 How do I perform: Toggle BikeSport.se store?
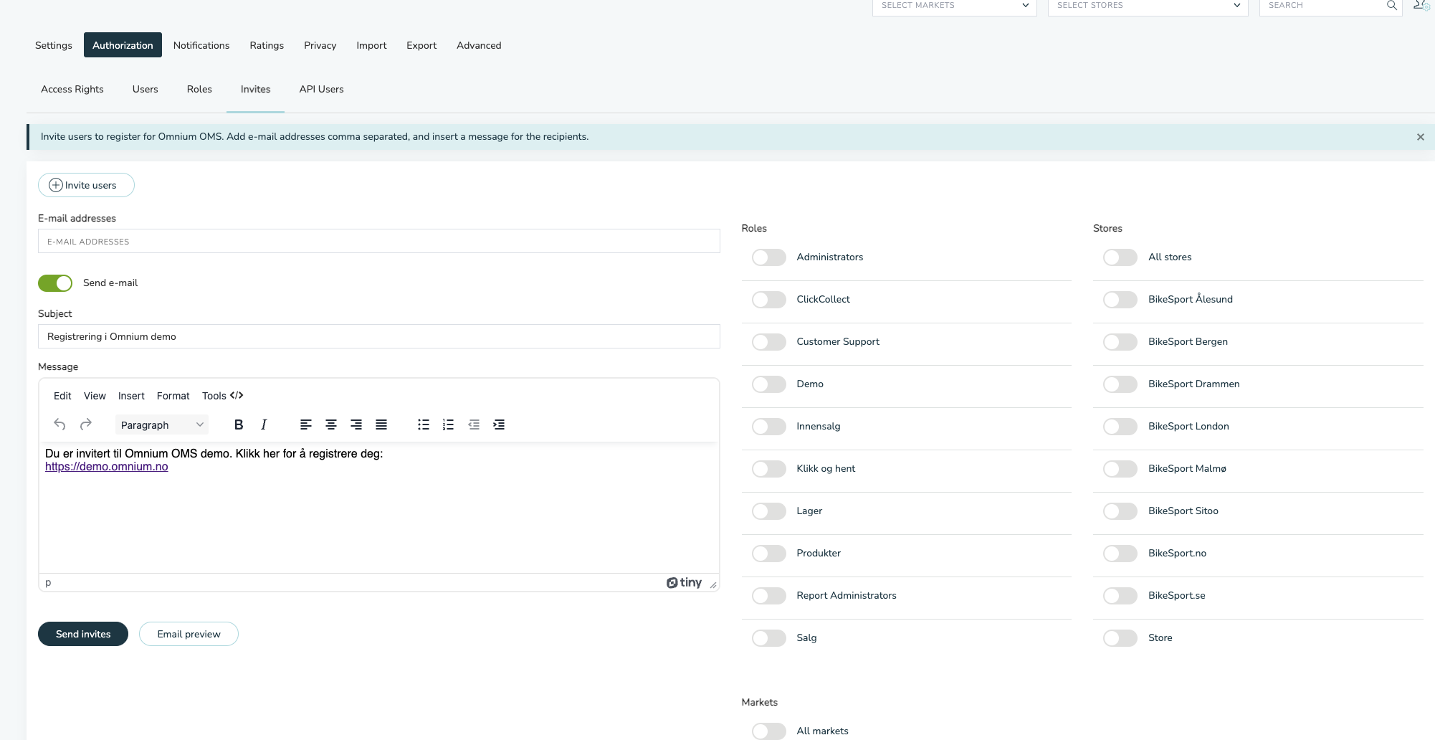click(x=1120, y=596)
